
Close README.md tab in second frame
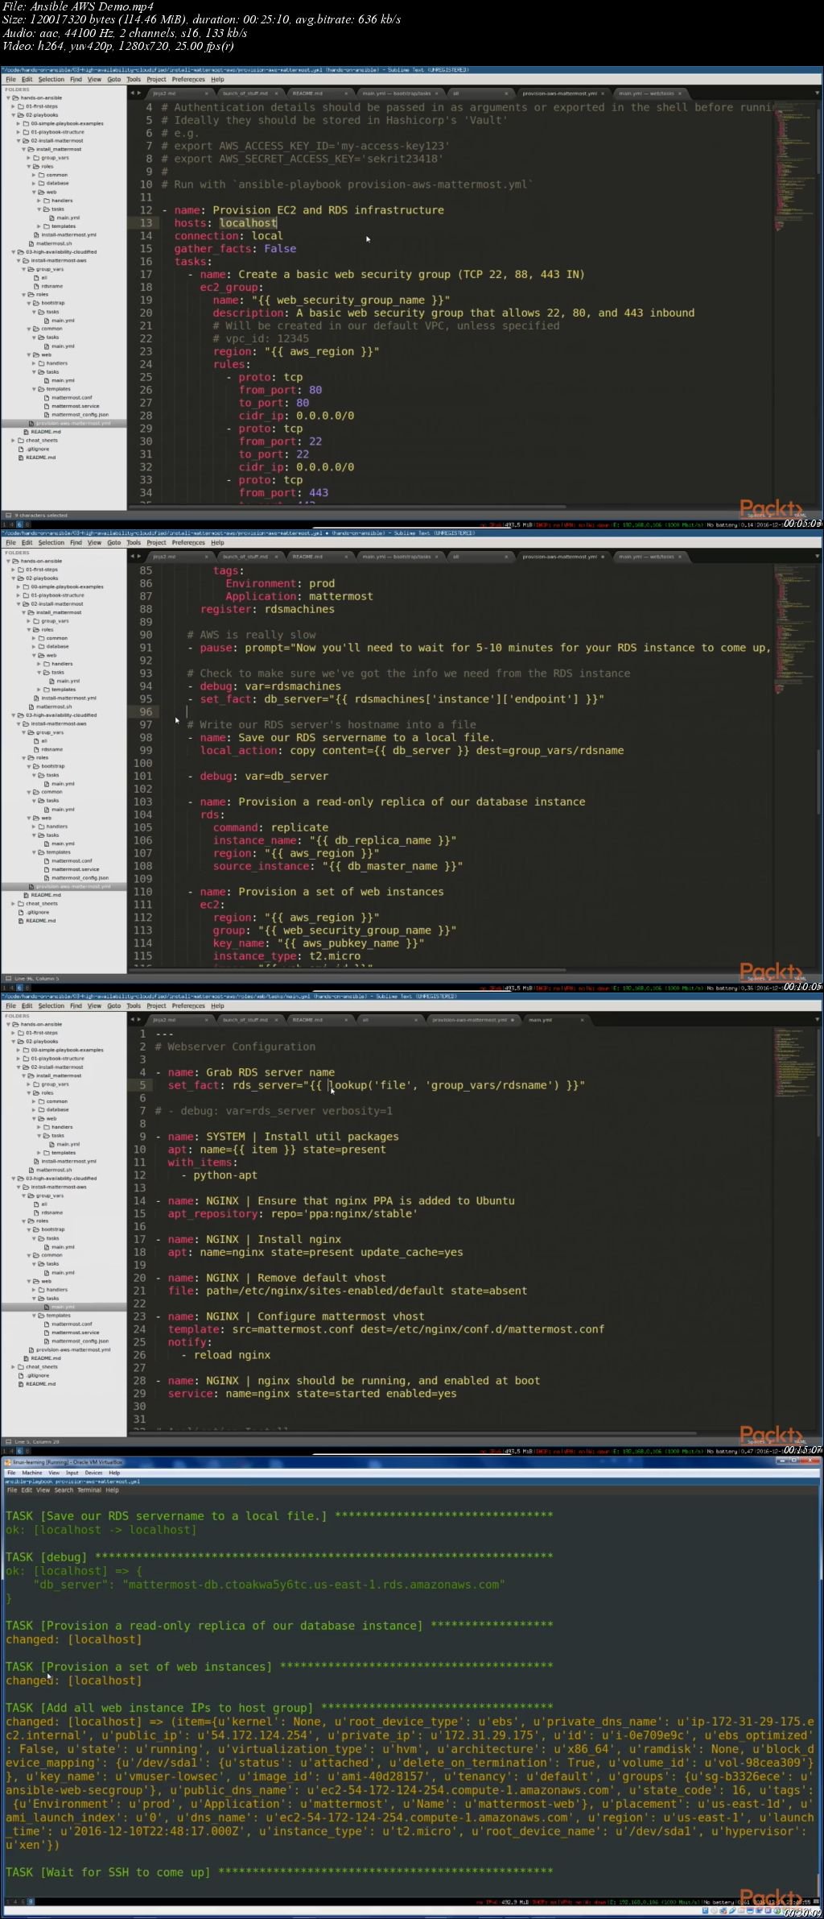click(345, 557)
